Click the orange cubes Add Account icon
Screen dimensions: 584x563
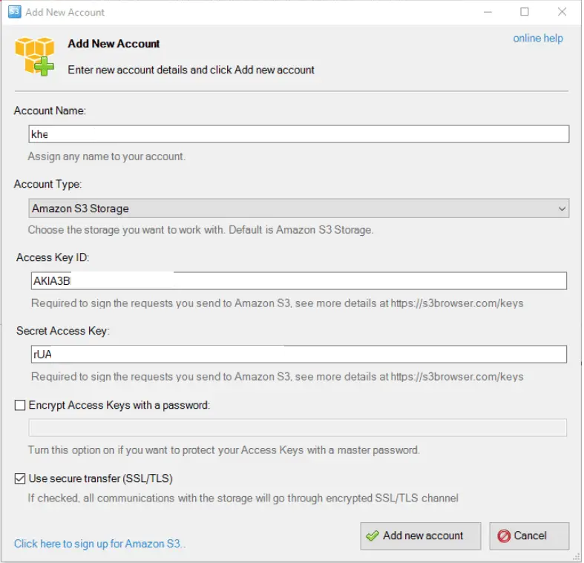[x=35, y=56]
